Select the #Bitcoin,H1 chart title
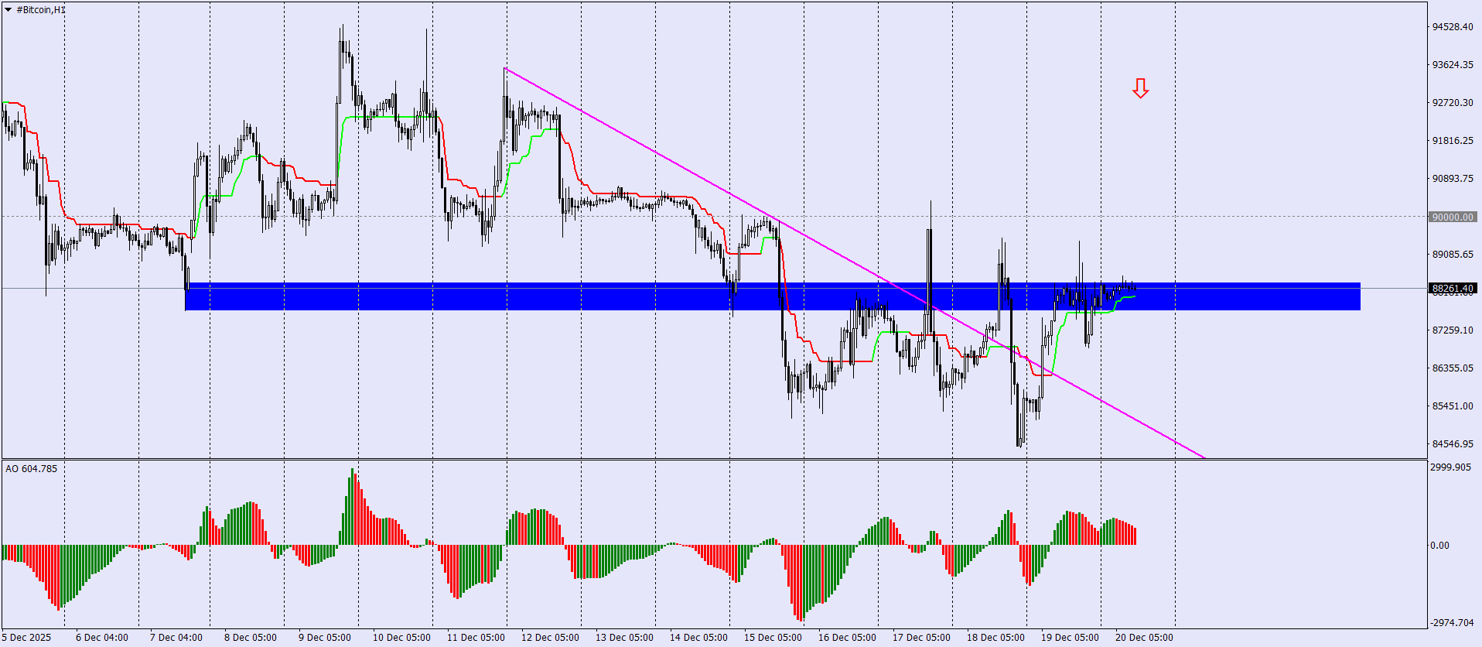Image resolution: width=1482 pixels, height=647 pixels. [x=42, y=10]
